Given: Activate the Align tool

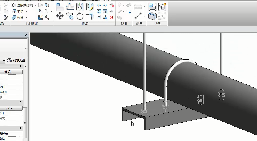Looking at the screenshot, I should [x=60, y=6].
